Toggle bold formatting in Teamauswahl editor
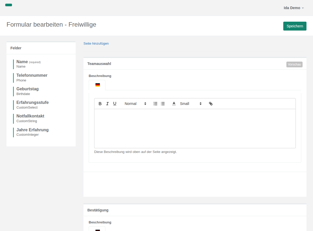313x231 pixels. 100,104
